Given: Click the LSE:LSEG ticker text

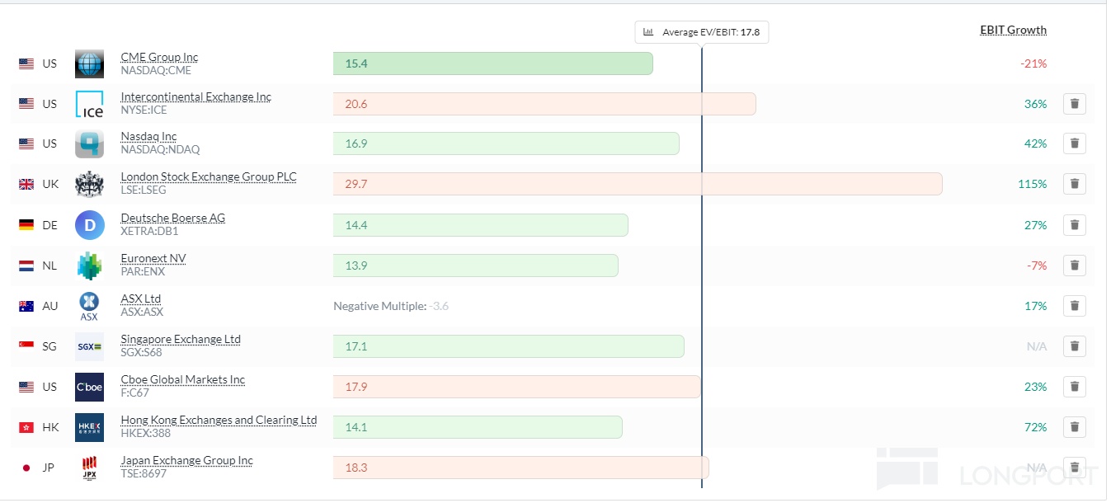Looking at the screenshot, I should [x=144, y=190].
